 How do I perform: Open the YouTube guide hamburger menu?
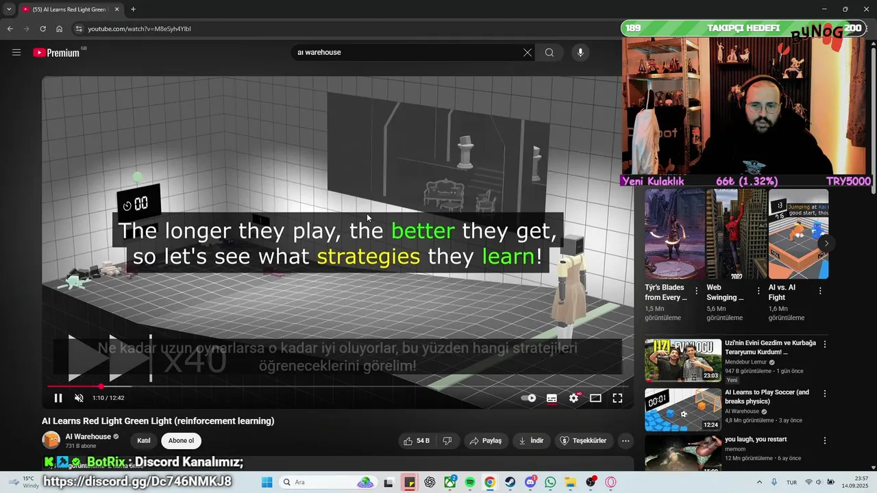coord(16,53)
